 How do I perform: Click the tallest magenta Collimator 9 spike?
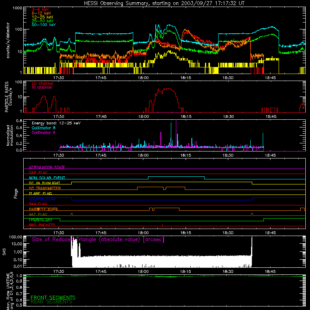tap(176, 133)
